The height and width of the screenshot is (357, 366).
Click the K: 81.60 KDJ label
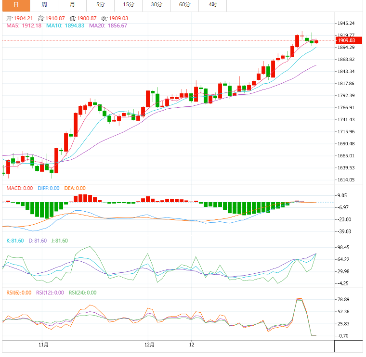[x=15, y=241]
